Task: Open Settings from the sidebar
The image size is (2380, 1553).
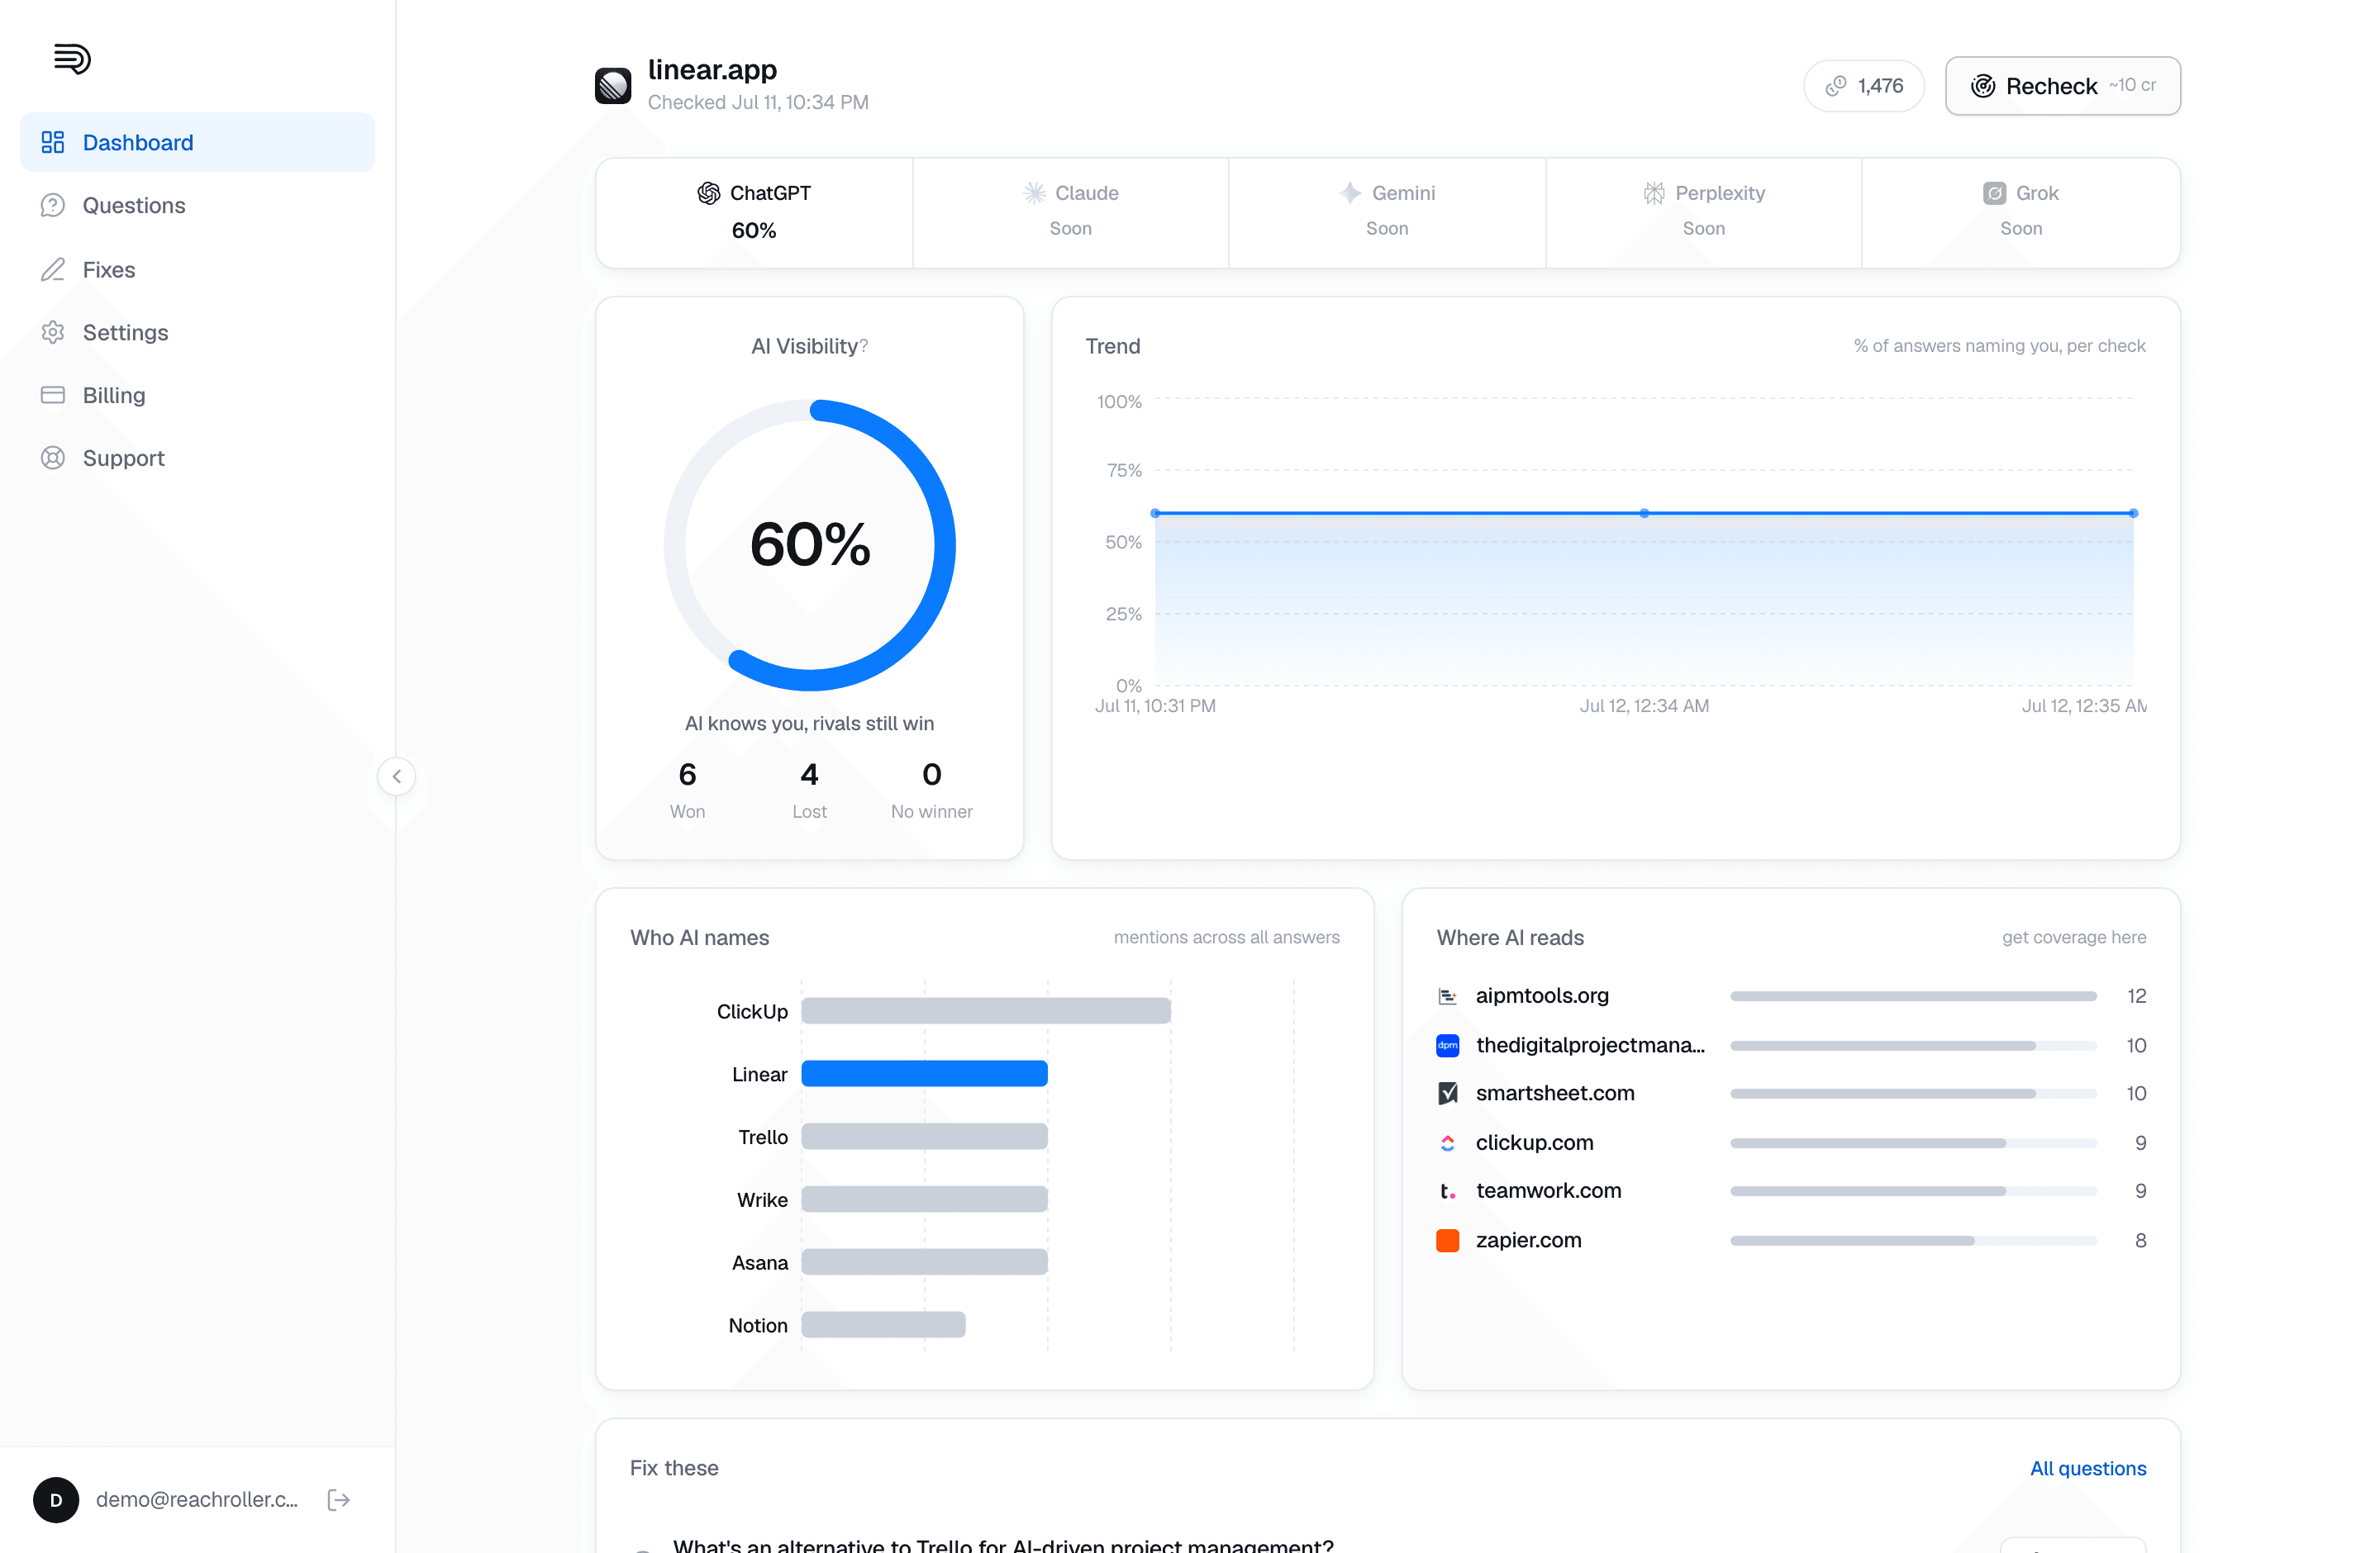Action: point(197,332)
